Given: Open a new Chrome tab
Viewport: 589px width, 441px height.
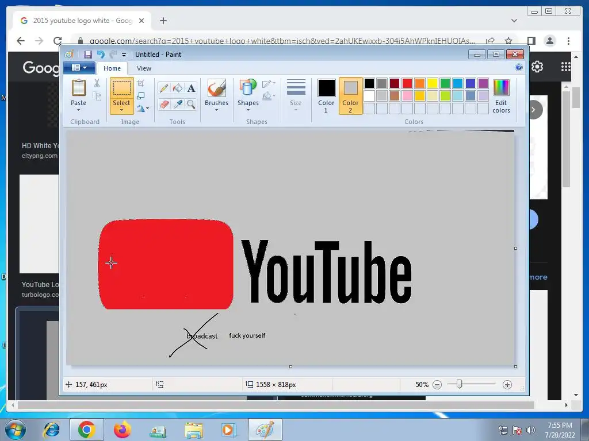Looking at the screenshot, I should coord(163,21).
